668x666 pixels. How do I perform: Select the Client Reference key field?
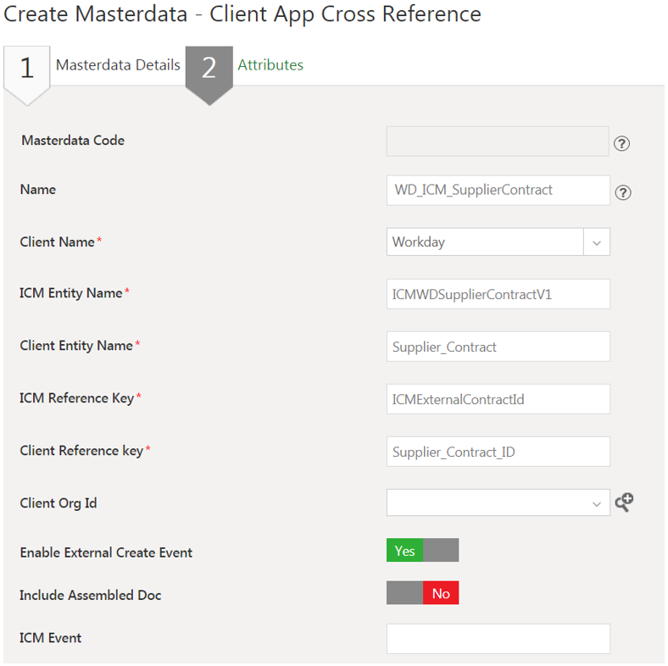coord(498,452)
